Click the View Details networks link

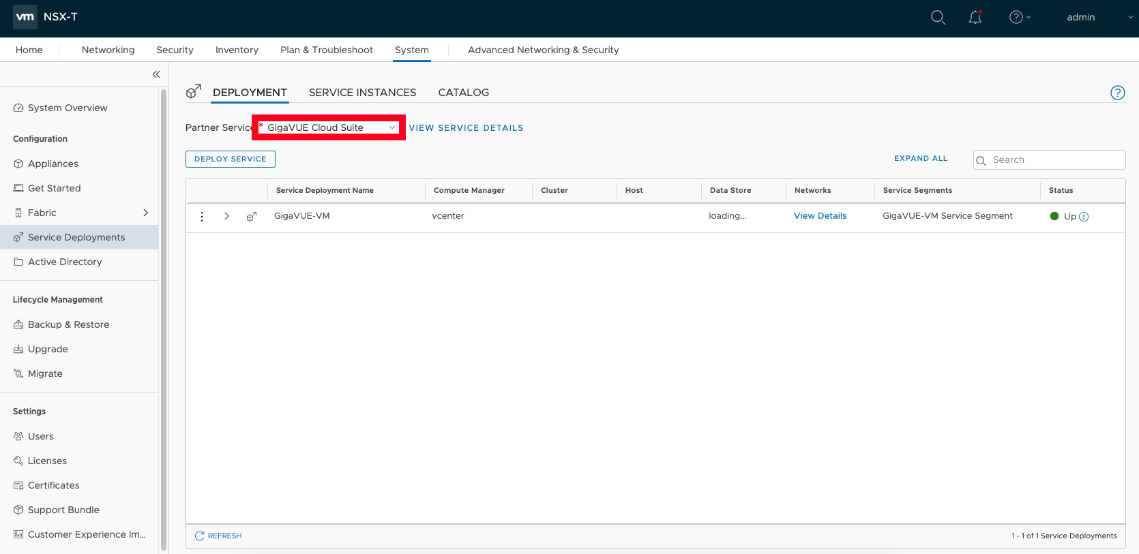(820, 216)
